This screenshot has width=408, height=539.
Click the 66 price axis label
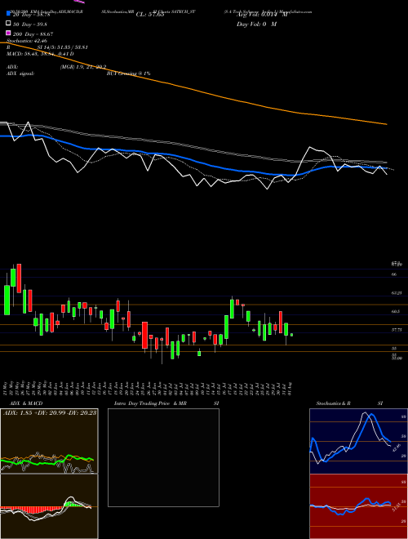pyautogui.click(x=394, y=274)
